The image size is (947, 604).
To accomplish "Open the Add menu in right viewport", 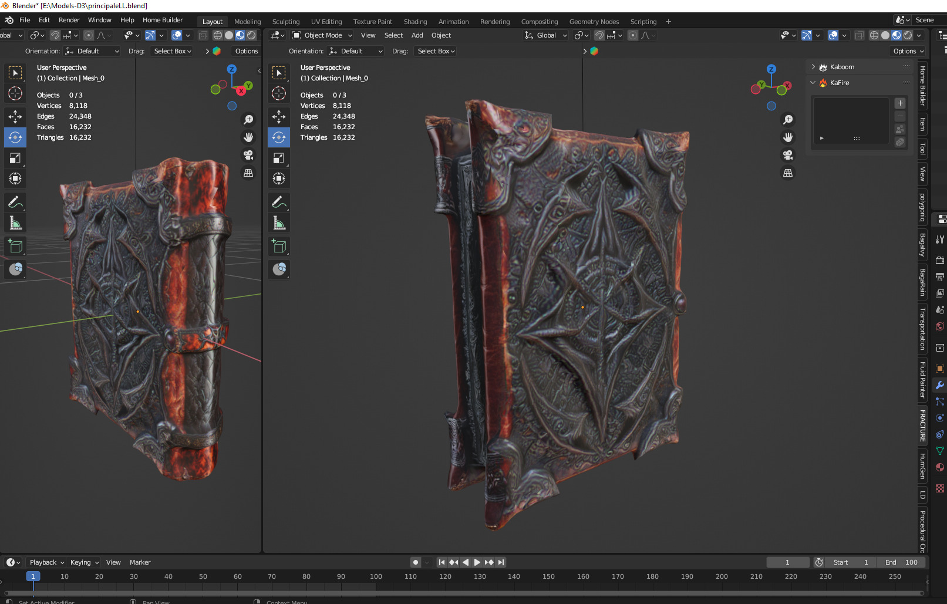I will pyautogui.click(x=417, y=35).
